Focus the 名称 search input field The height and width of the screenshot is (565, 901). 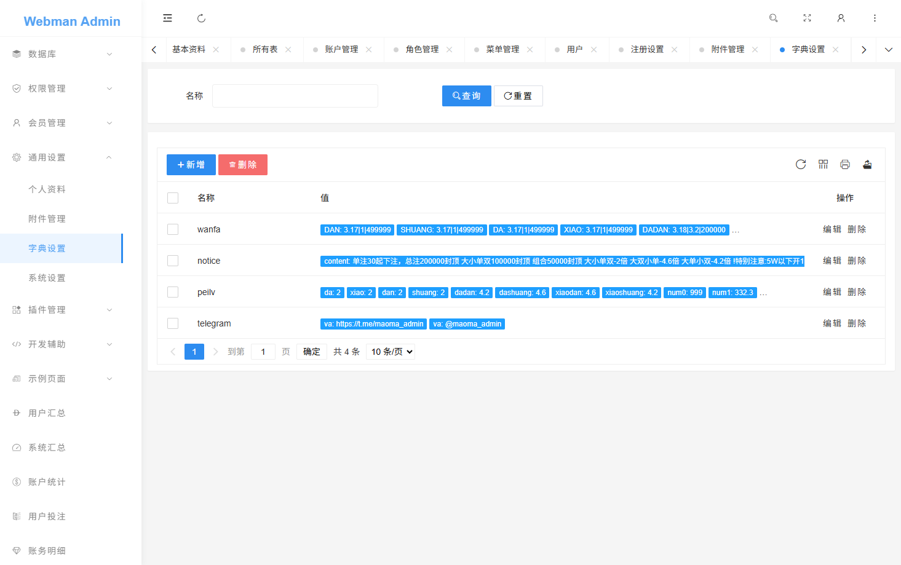tap(295, 96)
